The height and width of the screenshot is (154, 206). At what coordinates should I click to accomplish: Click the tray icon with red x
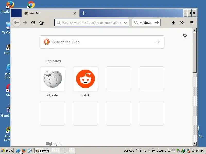[188, 151]
